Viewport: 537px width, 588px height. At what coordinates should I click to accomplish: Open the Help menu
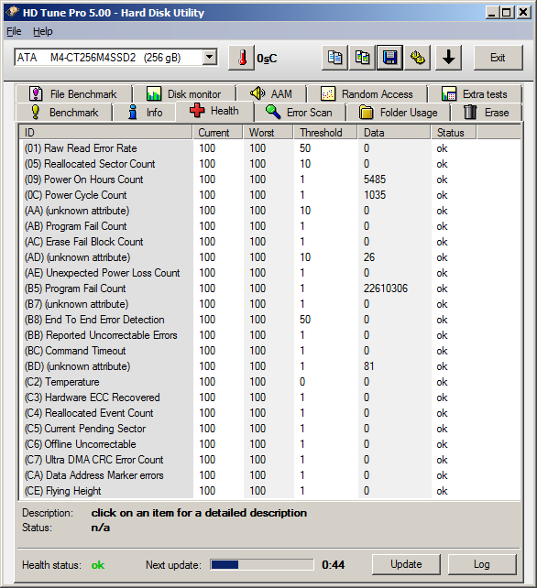[42, 31]
